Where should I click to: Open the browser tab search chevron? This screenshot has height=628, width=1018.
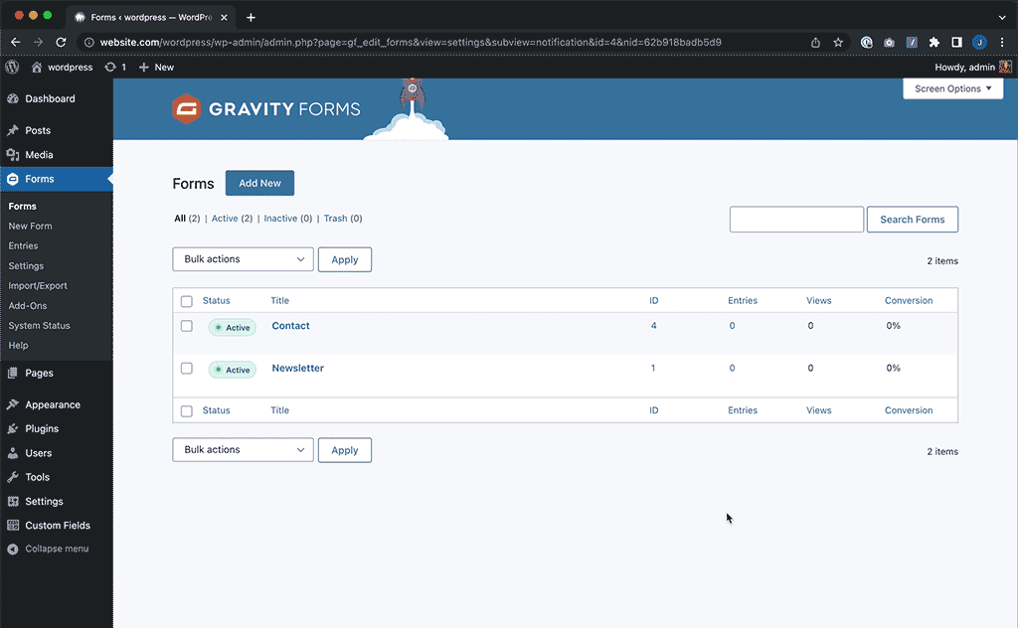[1002, 18]
